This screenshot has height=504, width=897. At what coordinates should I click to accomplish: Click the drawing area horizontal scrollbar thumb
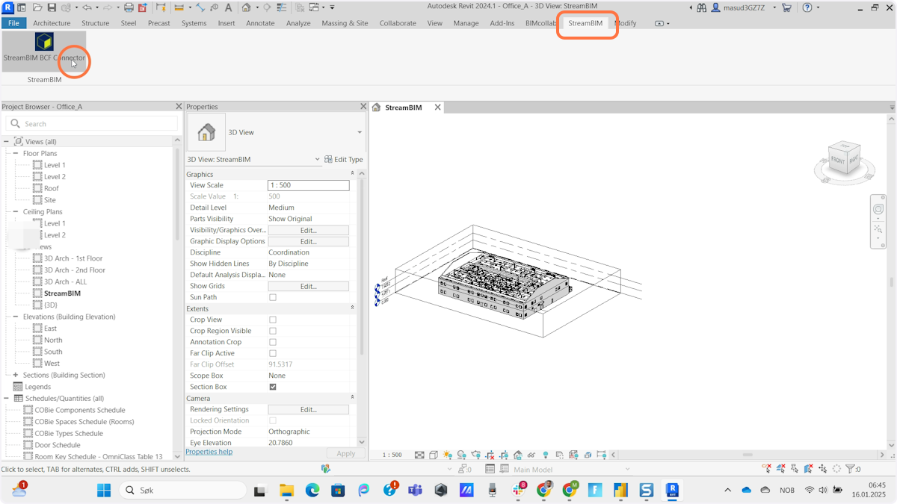[747, 455]
